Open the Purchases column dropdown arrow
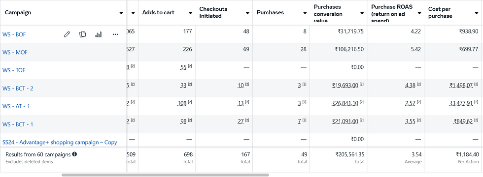483x177 pixels. [x=305, y=13]
